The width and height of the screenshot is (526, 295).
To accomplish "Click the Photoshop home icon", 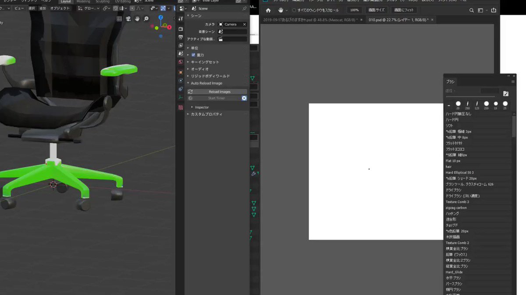I will (268, 10).
